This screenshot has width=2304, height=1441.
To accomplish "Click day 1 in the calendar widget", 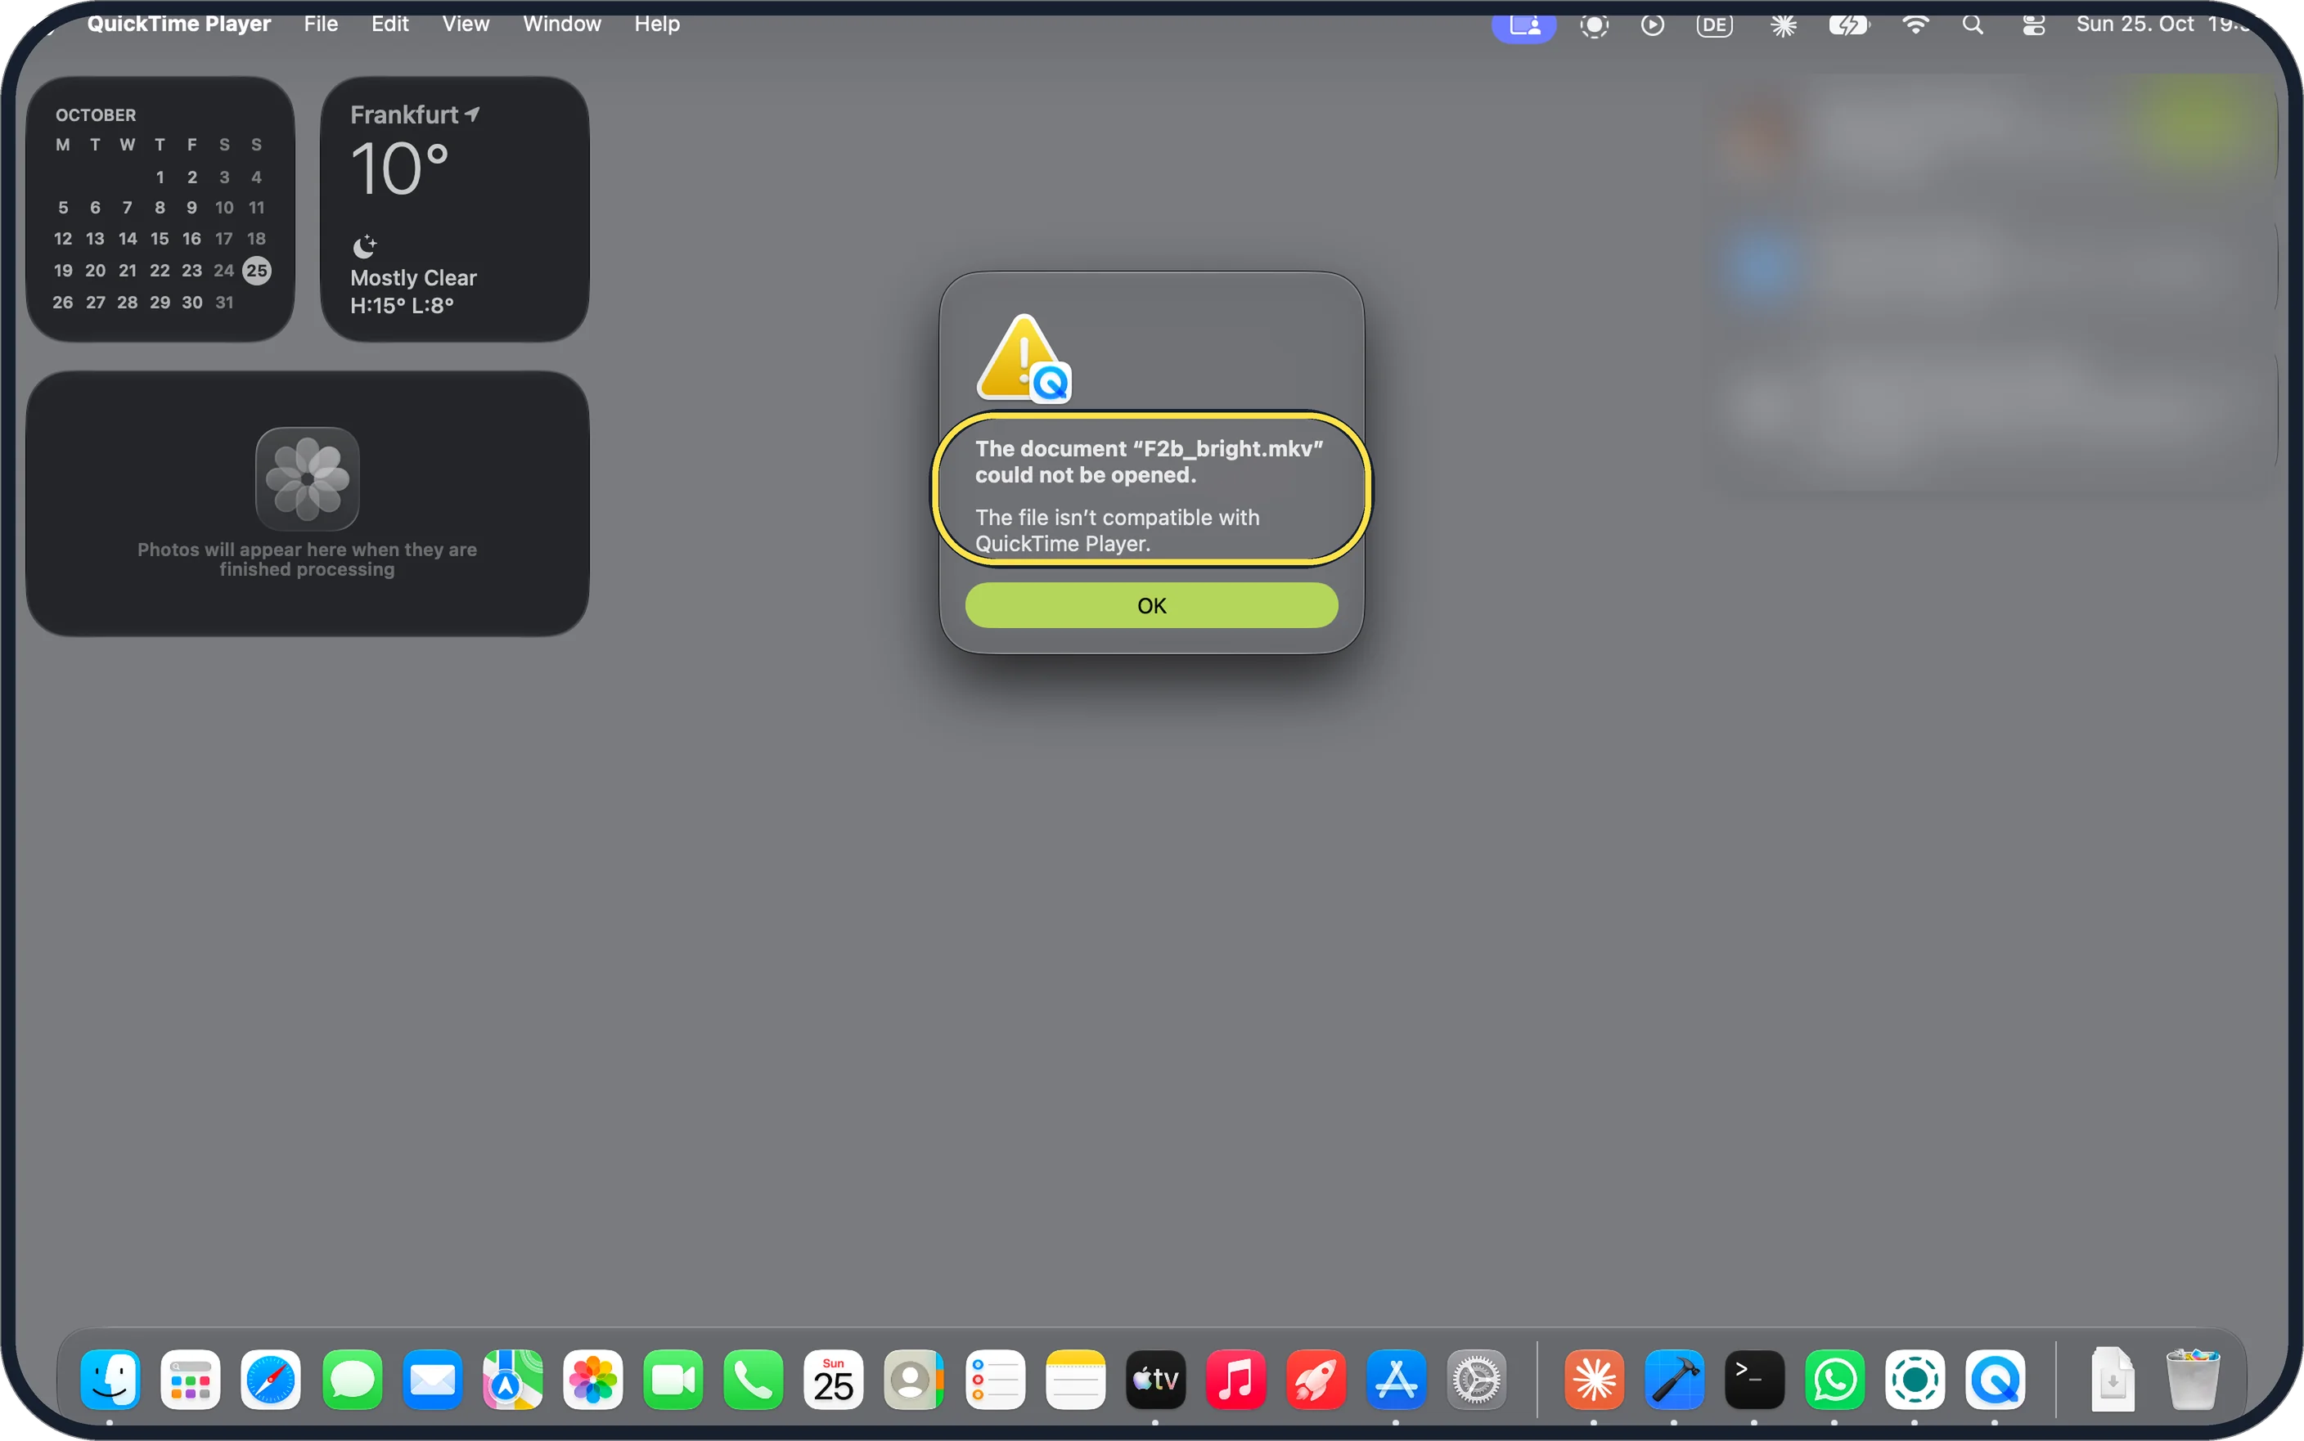I will coord(160,177).
